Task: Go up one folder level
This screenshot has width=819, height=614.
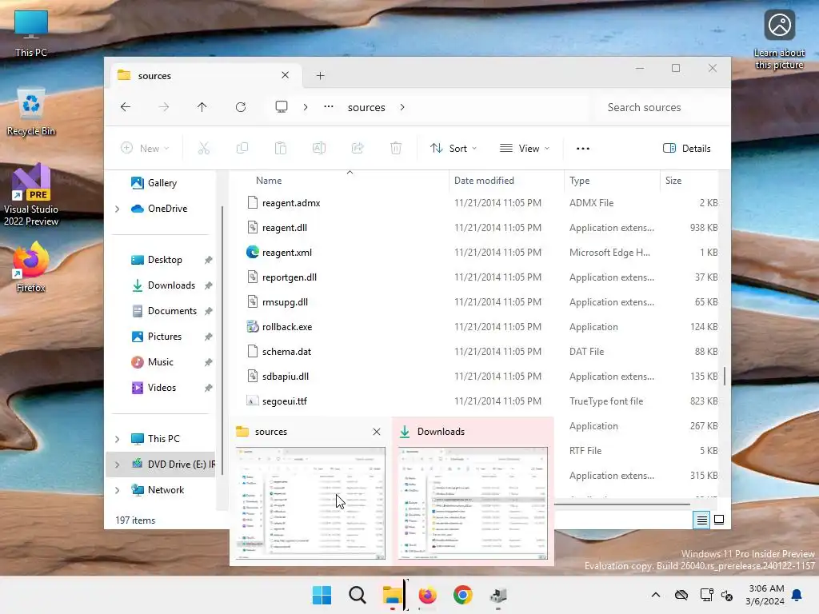Action: click(x=202, y=107)
